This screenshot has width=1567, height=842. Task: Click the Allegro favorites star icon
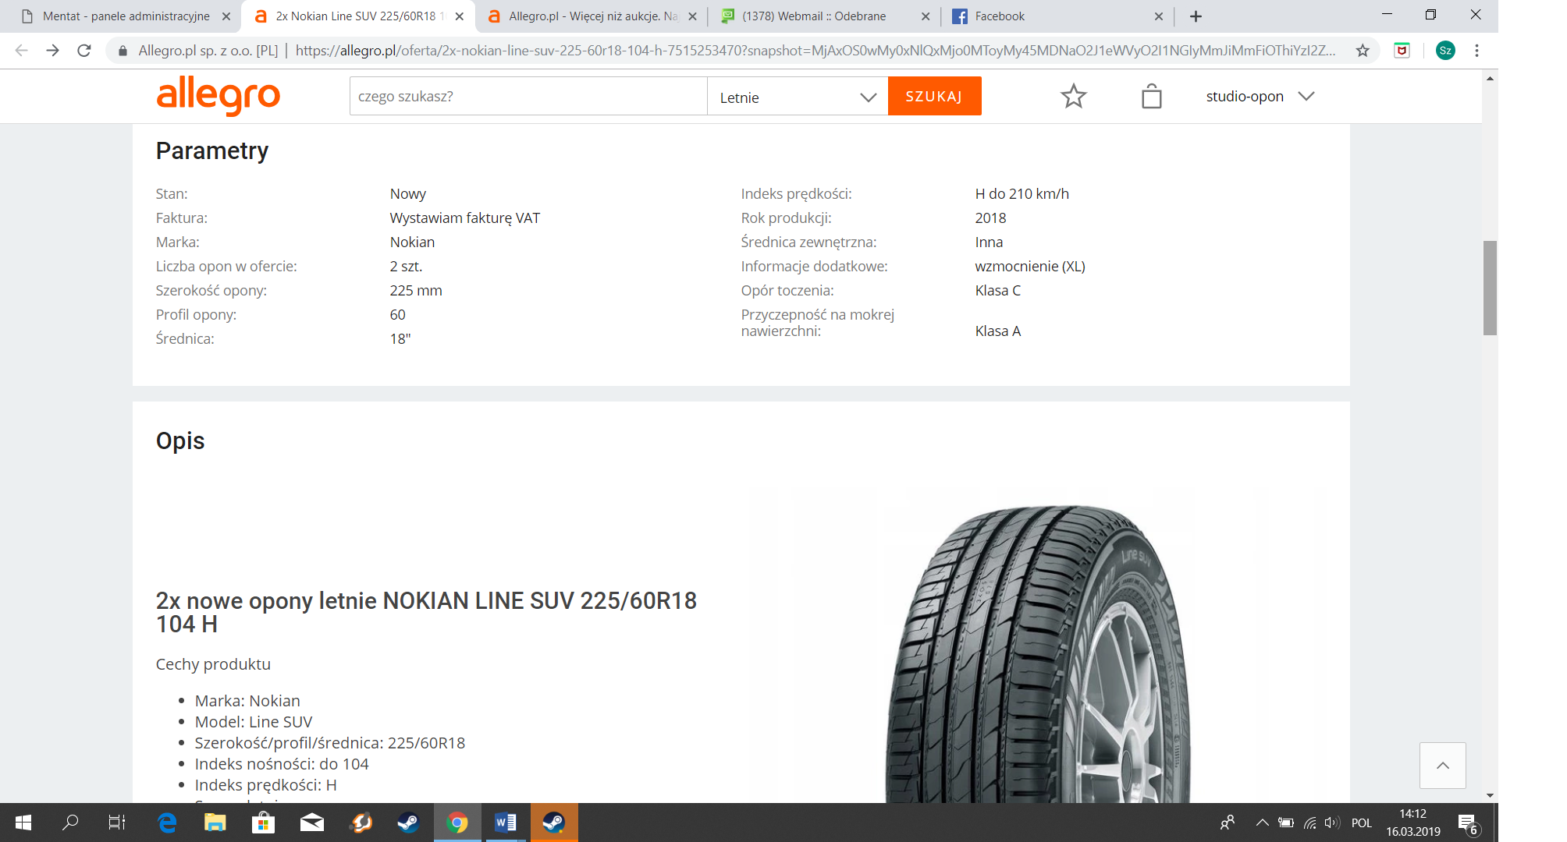tap(1073, 97)
